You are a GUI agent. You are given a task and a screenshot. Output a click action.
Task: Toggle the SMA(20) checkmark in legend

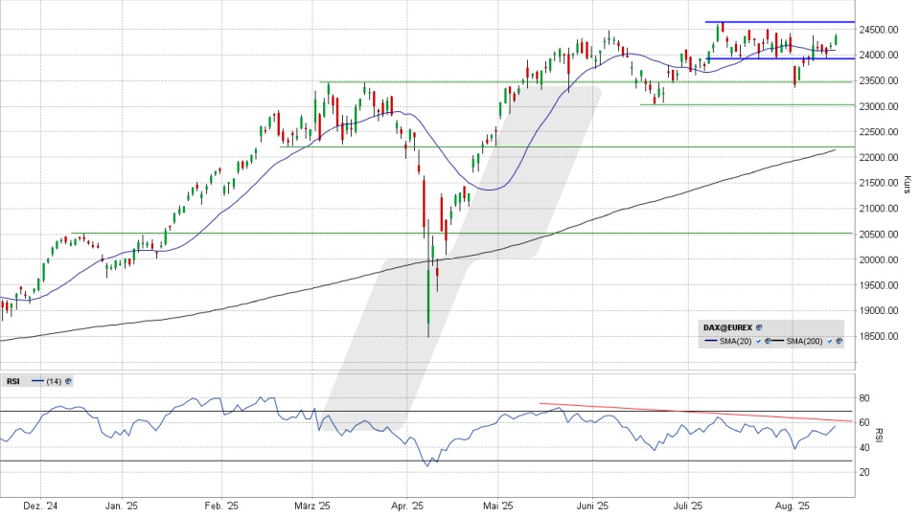[x=759, y=341]
